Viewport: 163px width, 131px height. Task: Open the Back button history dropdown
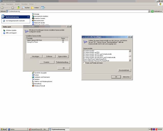(10, 8)
